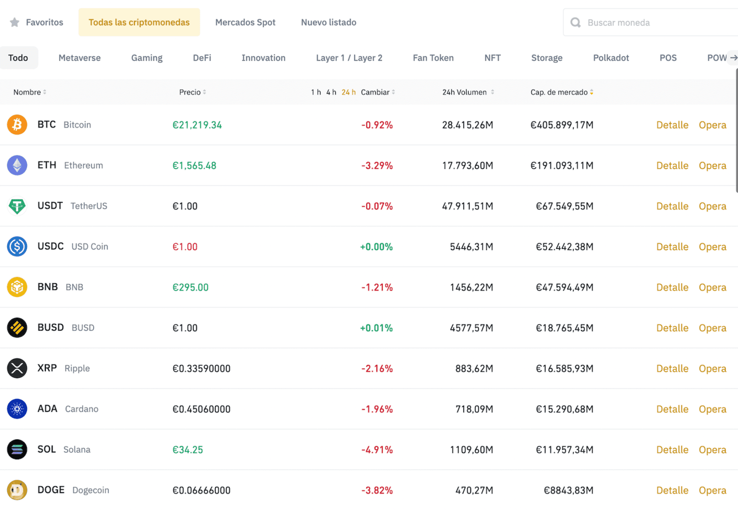This screenshot has height=510, width=738.
Task: Click Opera for BUSD
Action: tap(713, 327)
